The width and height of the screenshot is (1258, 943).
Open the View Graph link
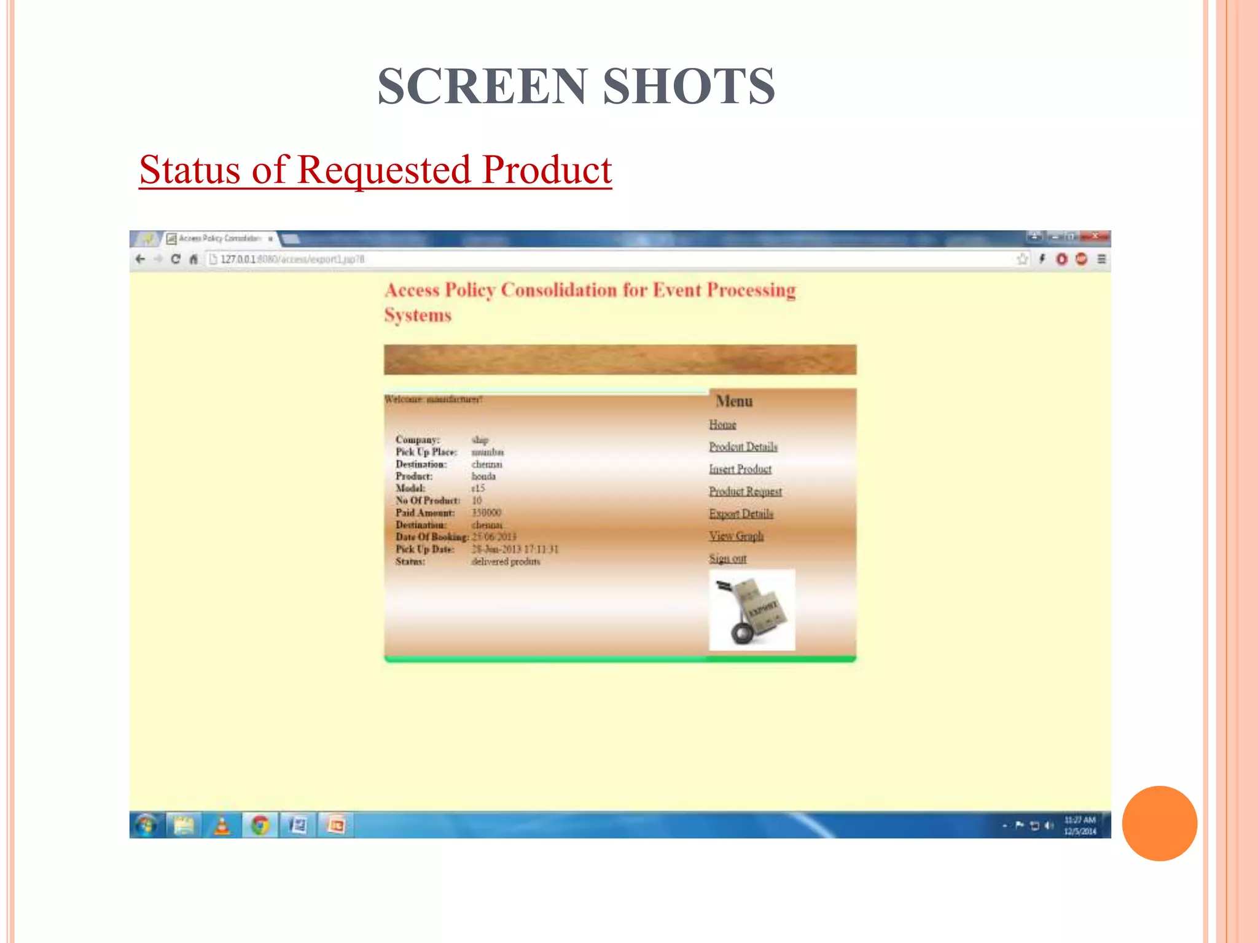(736, 536)
